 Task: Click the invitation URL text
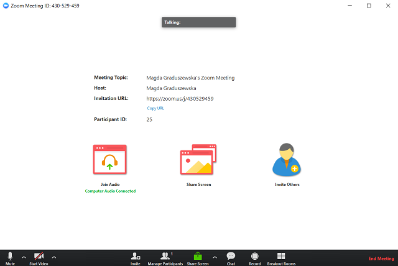pos(180,98)
